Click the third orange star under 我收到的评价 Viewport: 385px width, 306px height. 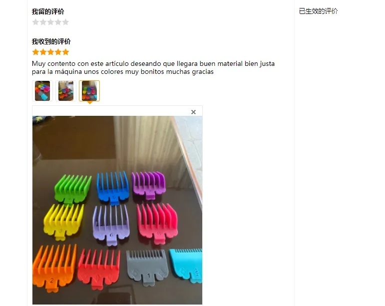click(50, 52)
